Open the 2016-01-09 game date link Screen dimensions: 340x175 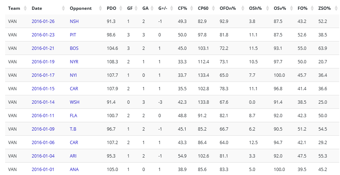pos(43,129)
